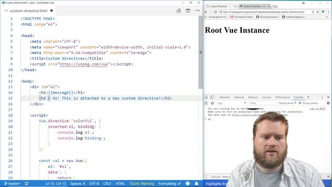Open the master branch in status bar

[x=12, y=183]
